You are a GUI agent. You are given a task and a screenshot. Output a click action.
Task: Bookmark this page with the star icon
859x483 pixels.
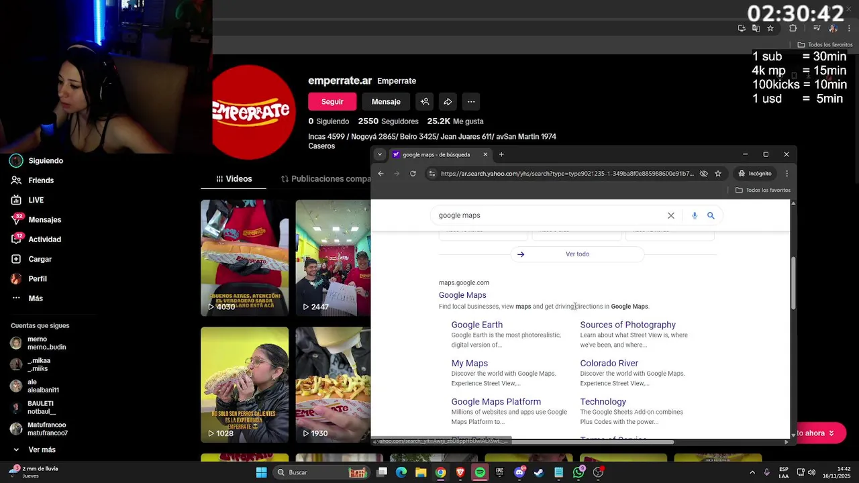[717, 174]
